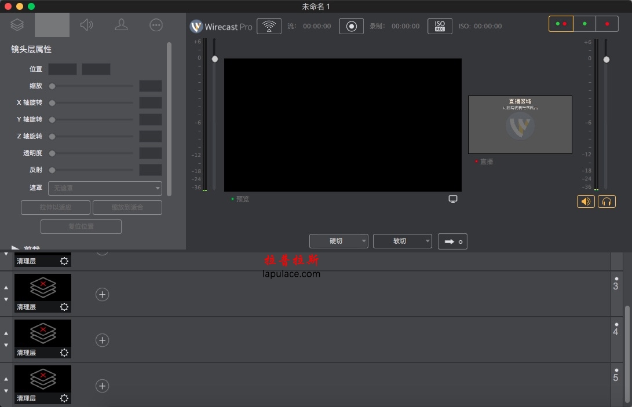Toggle headphones monitoring button
This screenshot has width=632, height=407.
[607, 201]
